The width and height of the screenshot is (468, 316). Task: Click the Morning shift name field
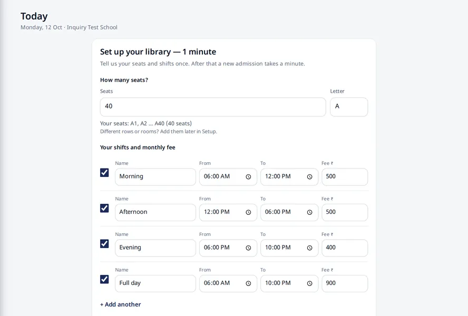(155, 177)
